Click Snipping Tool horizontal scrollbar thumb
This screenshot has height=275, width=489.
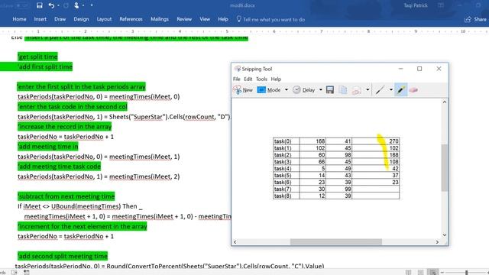336,242
